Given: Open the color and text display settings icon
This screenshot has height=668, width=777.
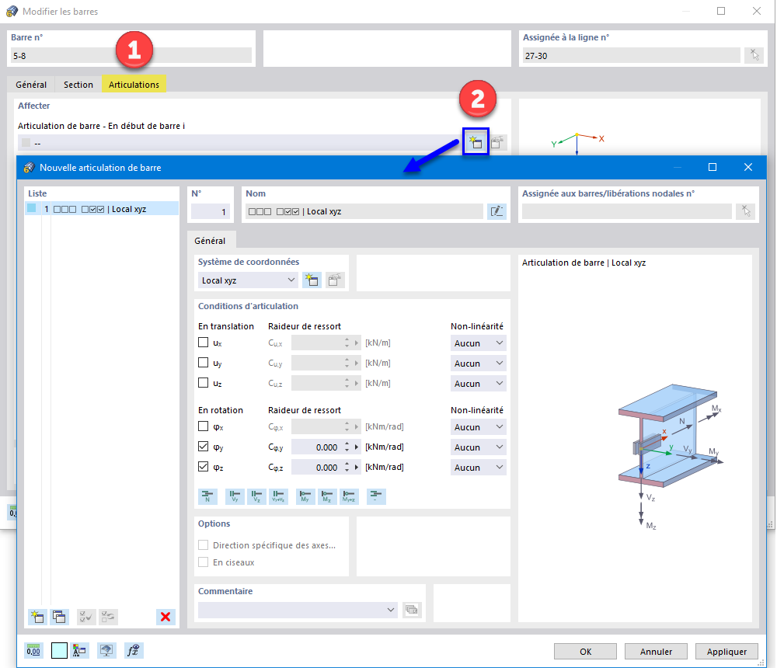Looking at the screenshot, I should [79, 651].
